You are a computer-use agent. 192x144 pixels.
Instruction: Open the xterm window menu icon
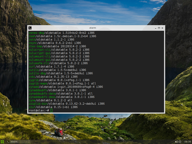point(30,28)
